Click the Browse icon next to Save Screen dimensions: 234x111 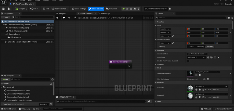point(9,9)
